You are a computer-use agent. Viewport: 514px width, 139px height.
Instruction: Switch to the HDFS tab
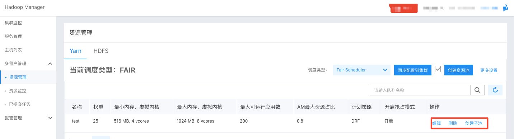(101, 51)
